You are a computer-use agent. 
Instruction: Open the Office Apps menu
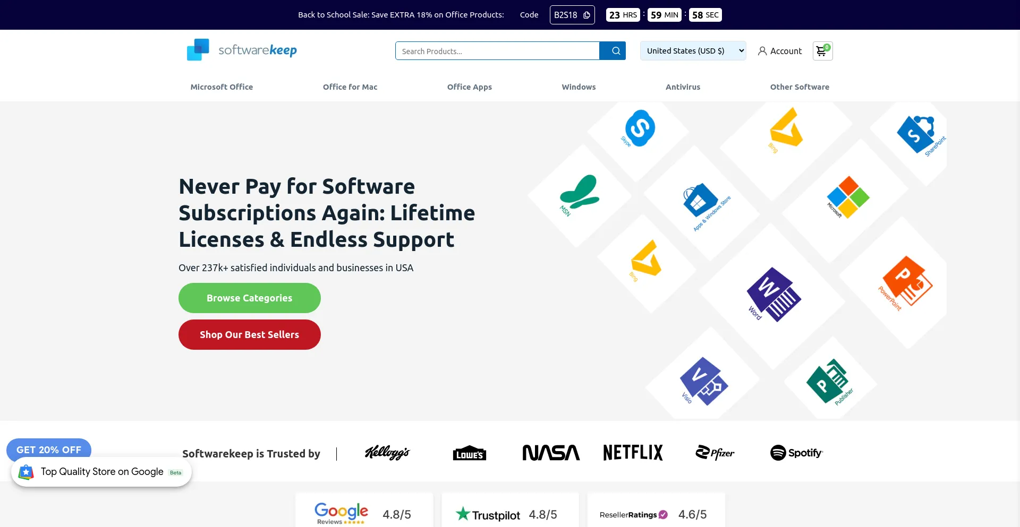(470, 87)
